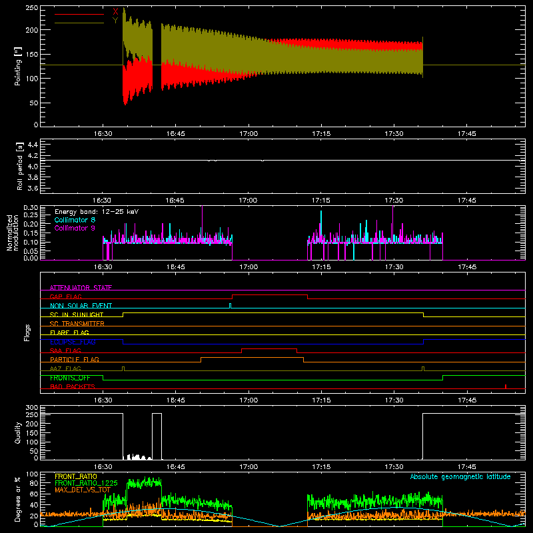
Task: Click the SC_TRANSMITTER flag label
Action: [x=77, y=324]
